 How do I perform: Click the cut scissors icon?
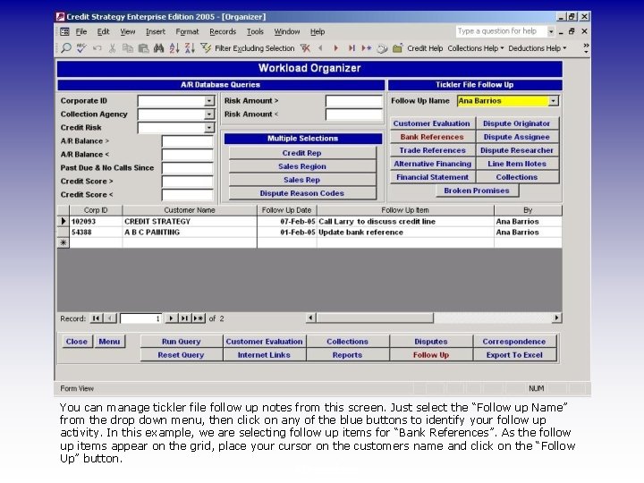click(x=112, y=48)
